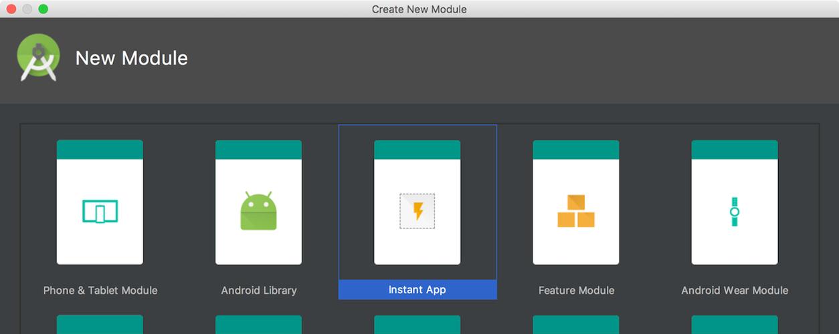Choose the Android Library robot icon

point(258,211)
